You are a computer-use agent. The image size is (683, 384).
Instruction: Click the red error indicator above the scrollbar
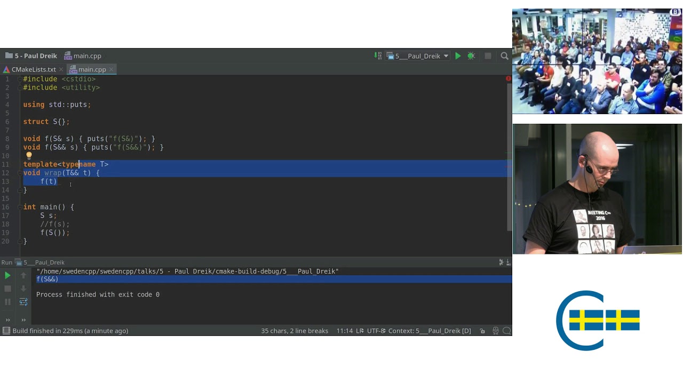(508, 78)
